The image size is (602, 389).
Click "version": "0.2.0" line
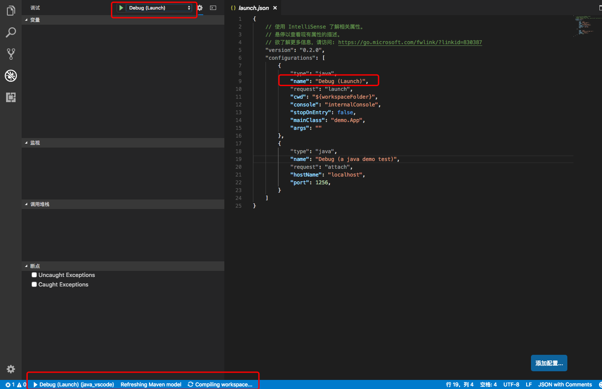click(x=295, y=50)
